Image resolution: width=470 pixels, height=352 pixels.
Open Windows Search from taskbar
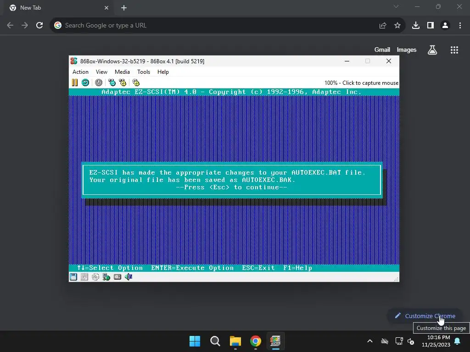[x=215, y=341]
